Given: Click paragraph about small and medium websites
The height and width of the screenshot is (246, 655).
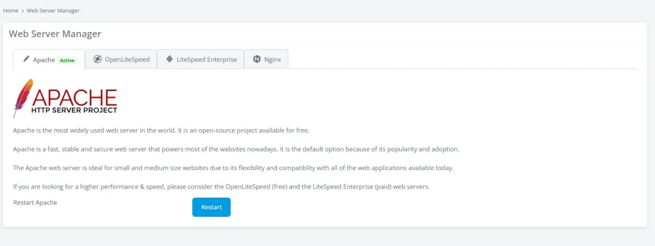Looking at the screenshot, I should click(x=233, y=168).
